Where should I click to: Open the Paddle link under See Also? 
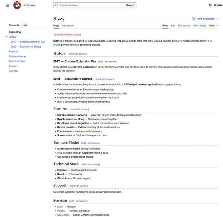(61, 211)
